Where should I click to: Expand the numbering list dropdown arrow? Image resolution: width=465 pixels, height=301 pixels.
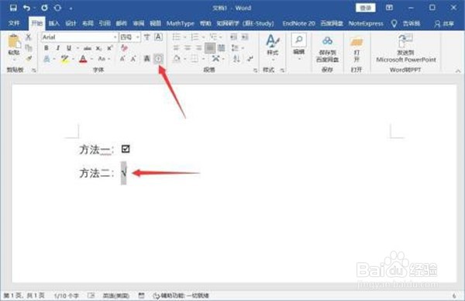coord(203,37)
